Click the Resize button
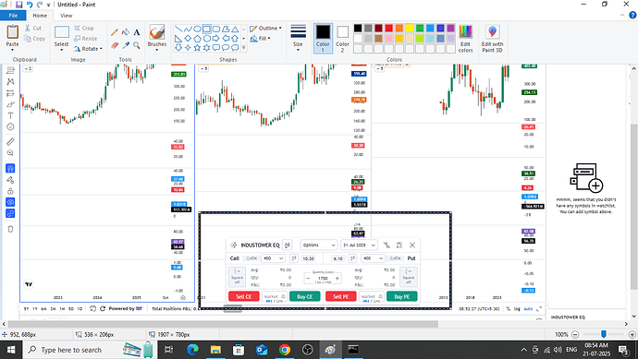The height and width of the screenshot is (359, 638). click(x=86, y=39)
